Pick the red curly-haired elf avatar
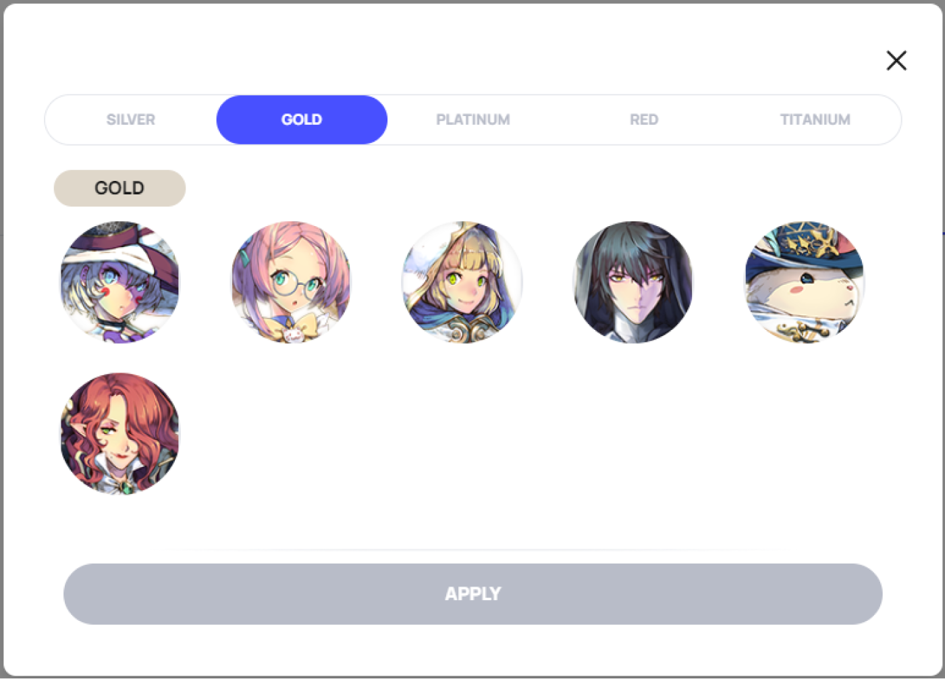 pos(120,434)
